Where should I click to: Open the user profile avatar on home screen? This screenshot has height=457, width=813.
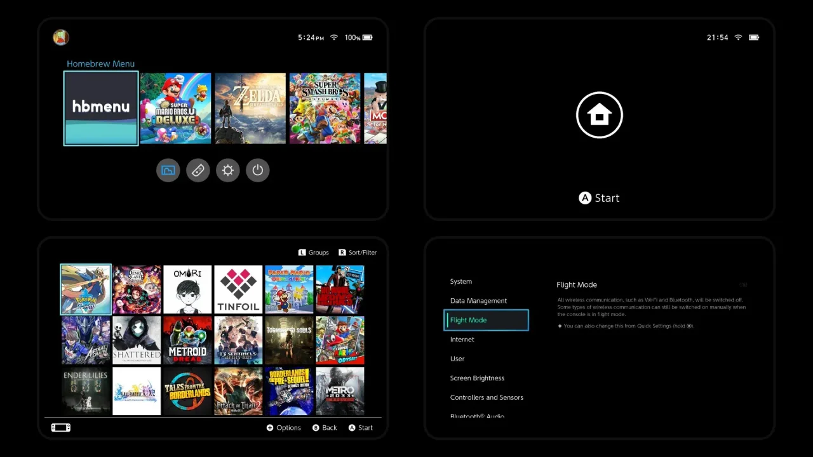click(61, 37)
